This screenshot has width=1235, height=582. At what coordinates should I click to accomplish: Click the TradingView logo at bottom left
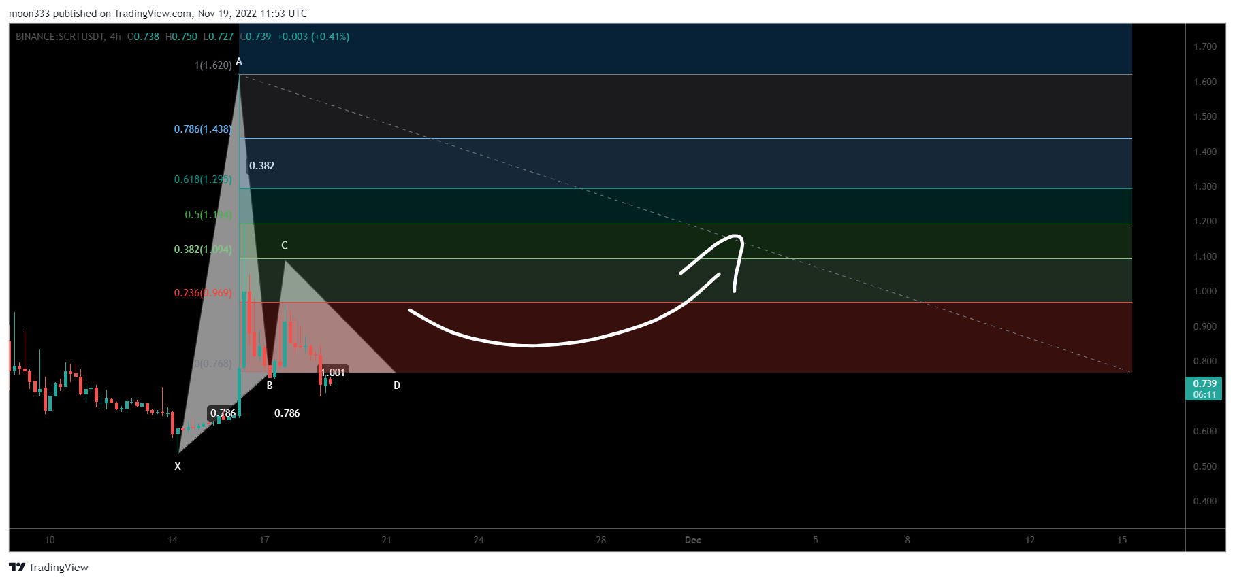coord(48,567)
